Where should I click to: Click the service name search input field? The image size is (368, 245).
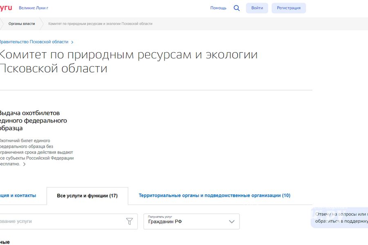click(61, 221)
